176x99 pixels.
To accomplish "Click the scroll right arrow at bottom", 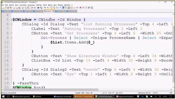I will tap(171, 90).
